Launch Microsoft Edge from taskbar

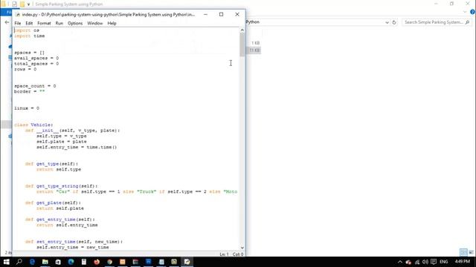[x=71, y=262]
